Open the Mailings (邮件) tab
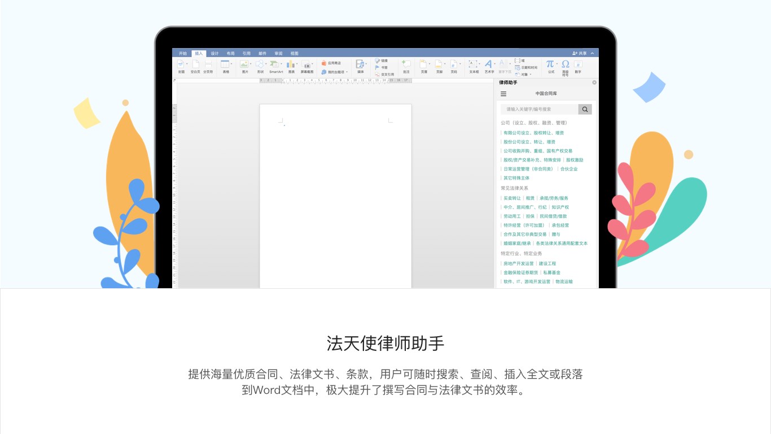771x434 pixels. pos(262,53)
